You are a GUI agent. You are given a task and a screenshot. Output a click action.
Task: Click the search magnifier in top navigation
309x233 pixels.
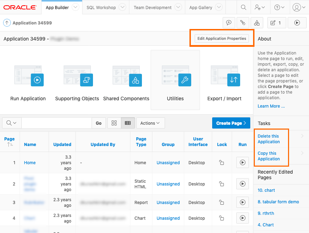[x=244, y=7]
